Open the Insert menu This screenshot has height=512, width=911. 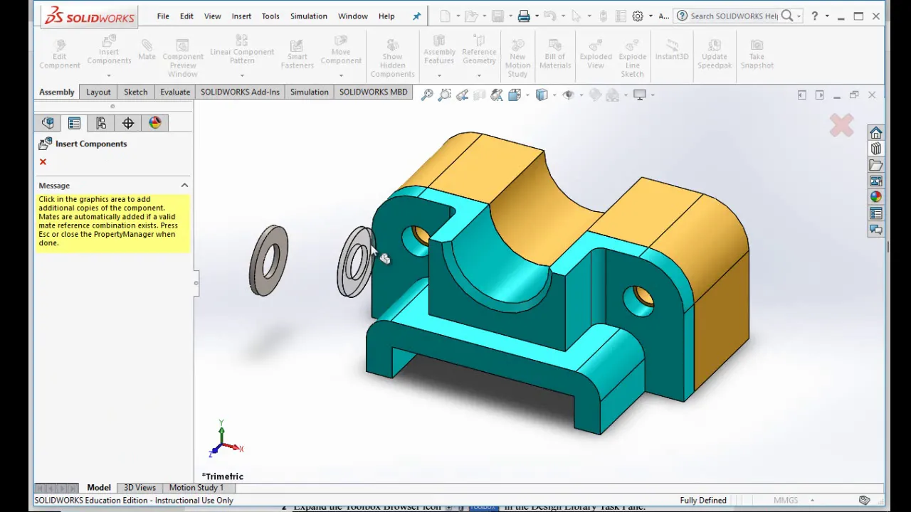pos(241,16)
